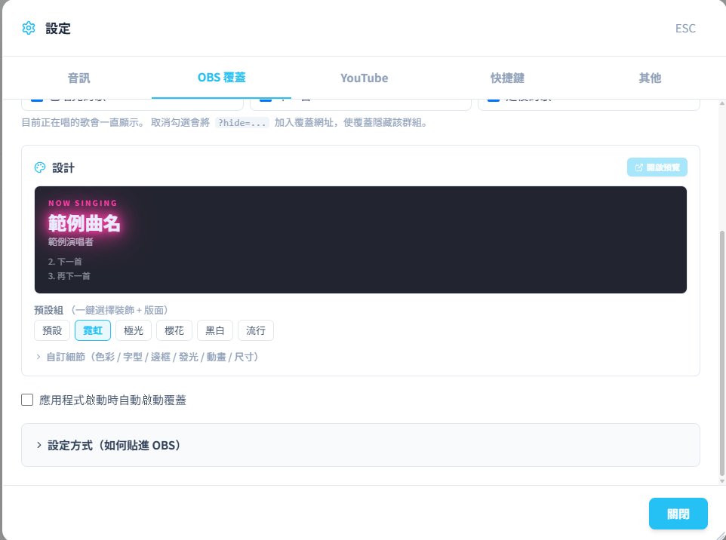Click the '2. 下一首' queue line
This screenshot has height=540, width=726.
[65, 262]
